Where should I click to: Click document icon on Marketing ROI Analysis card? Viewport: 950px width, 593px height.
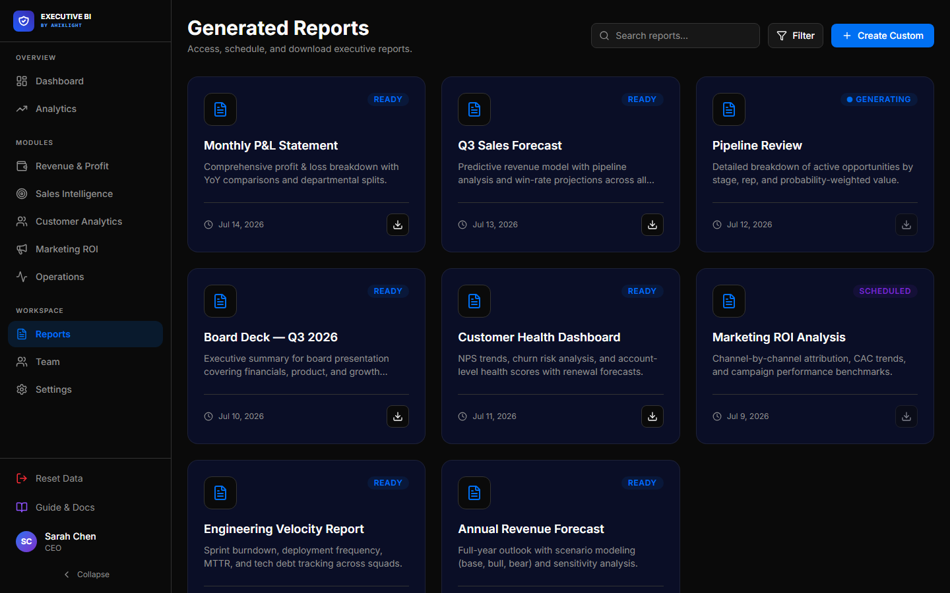point(729,301)
